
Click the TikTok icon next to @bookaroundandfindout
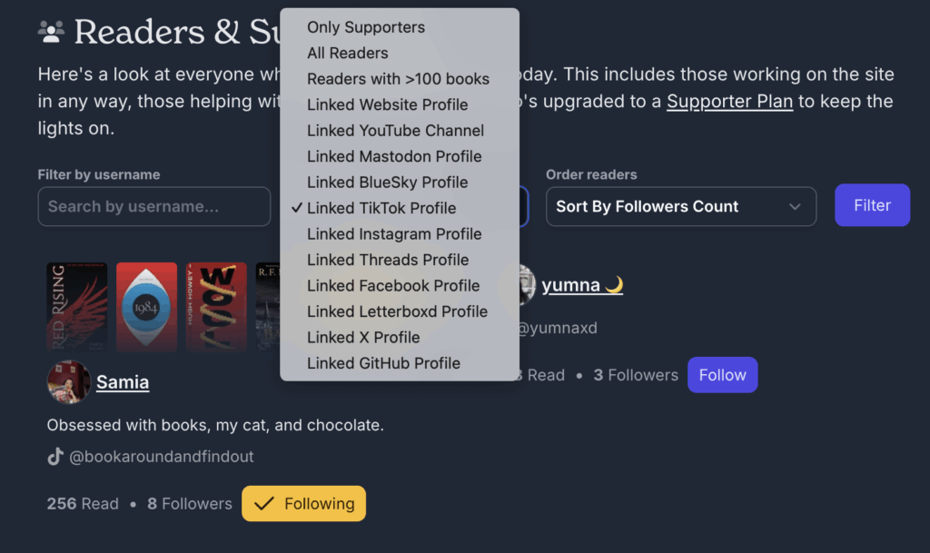(55, 457)
